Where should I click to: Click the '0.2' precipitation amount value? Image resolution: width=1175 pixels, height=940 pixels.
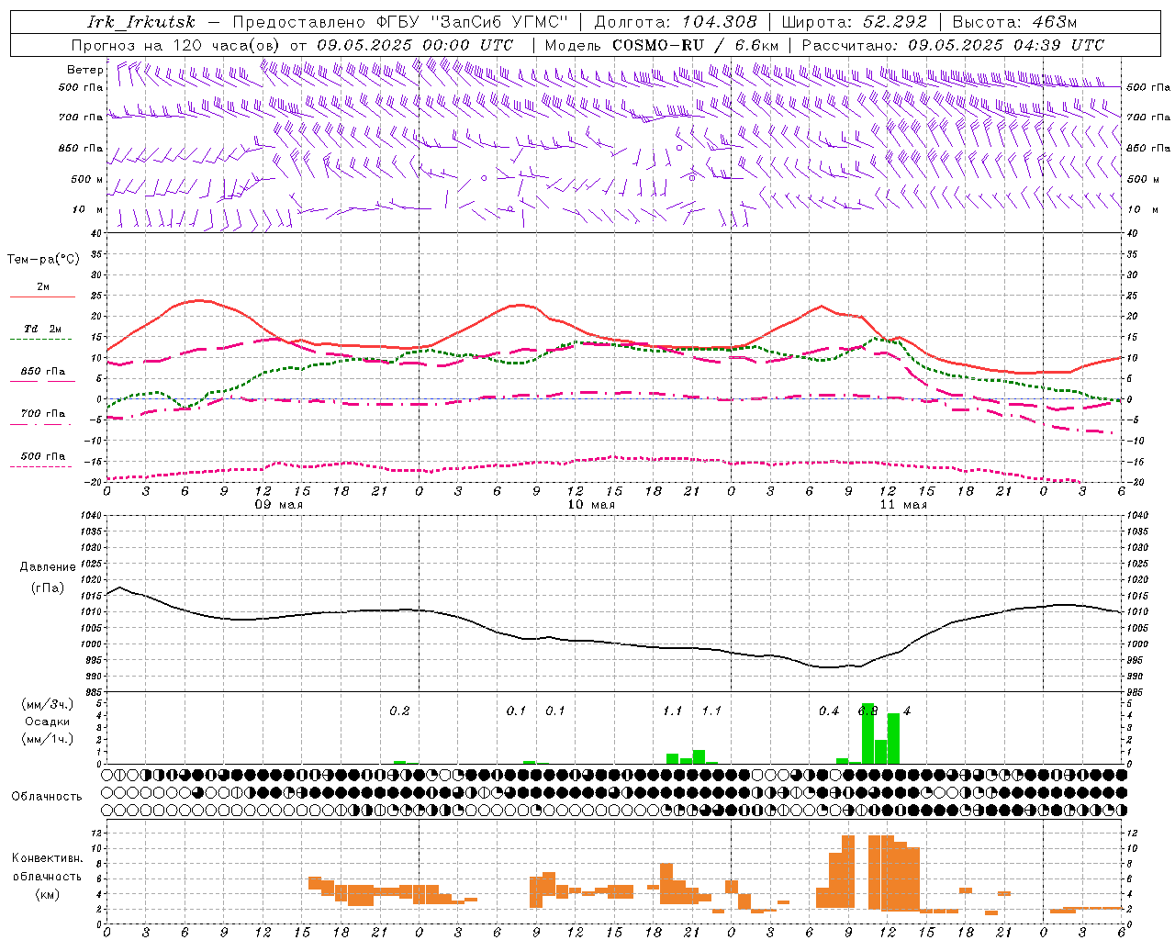point(399,711)
